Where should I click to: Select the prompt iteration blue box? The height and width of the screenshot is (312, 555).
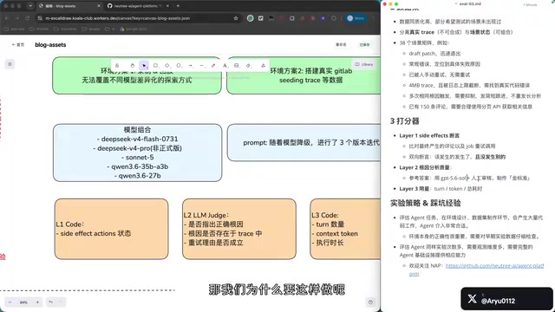click(304, 142)
